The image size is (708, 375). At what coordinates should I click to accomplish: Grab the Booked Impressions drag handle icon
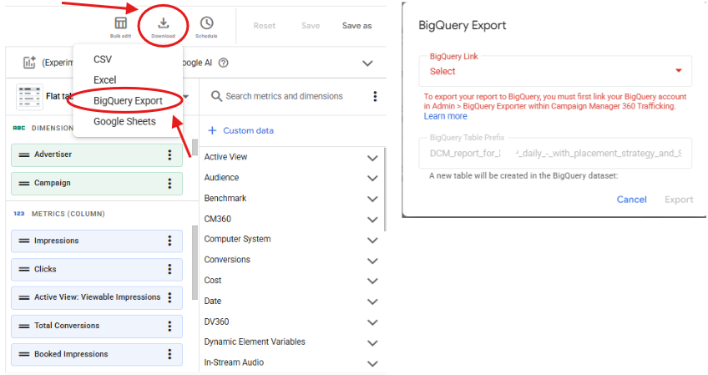point(24,354)
